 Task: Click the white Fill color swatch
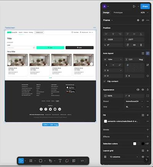pos(106,121)
